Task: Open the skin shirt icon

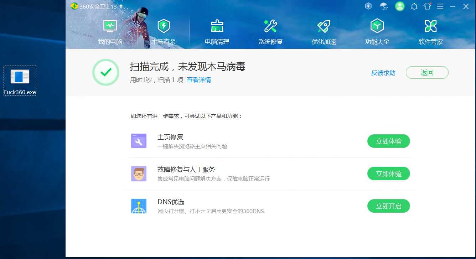Action: click(x=428, y=6)
